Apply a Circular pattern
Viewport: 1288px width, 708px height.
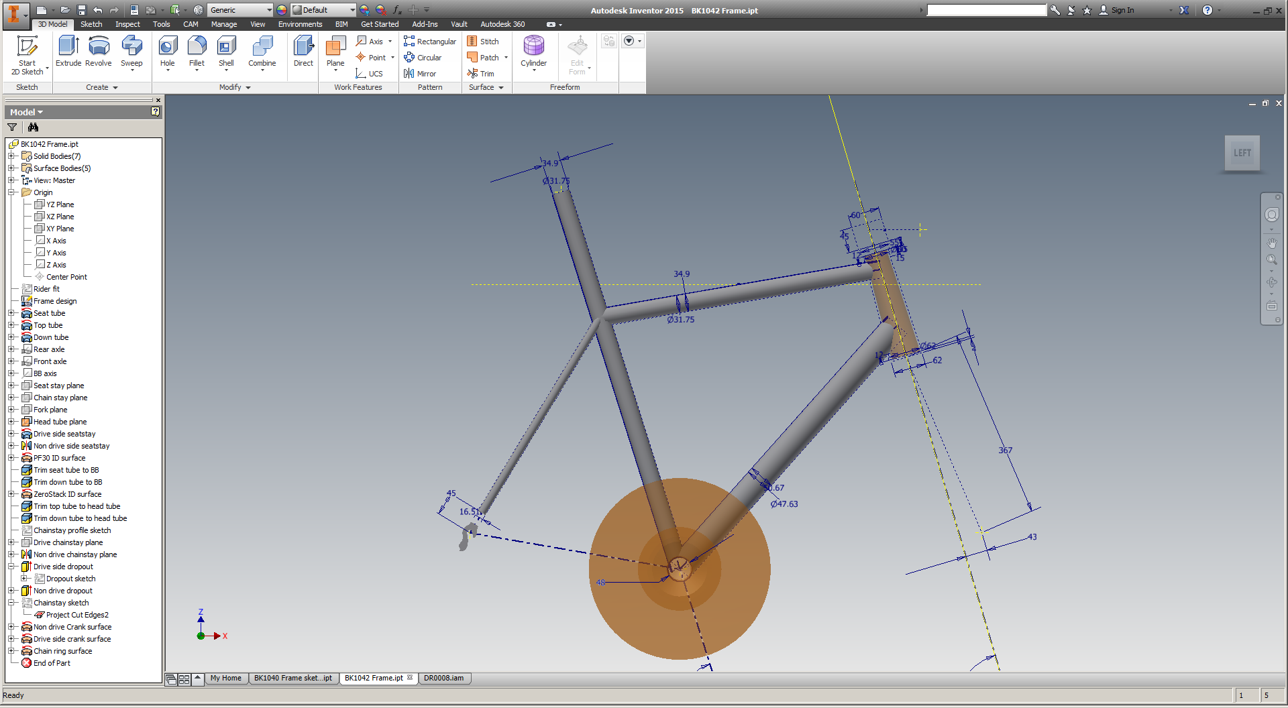point(423,58)
